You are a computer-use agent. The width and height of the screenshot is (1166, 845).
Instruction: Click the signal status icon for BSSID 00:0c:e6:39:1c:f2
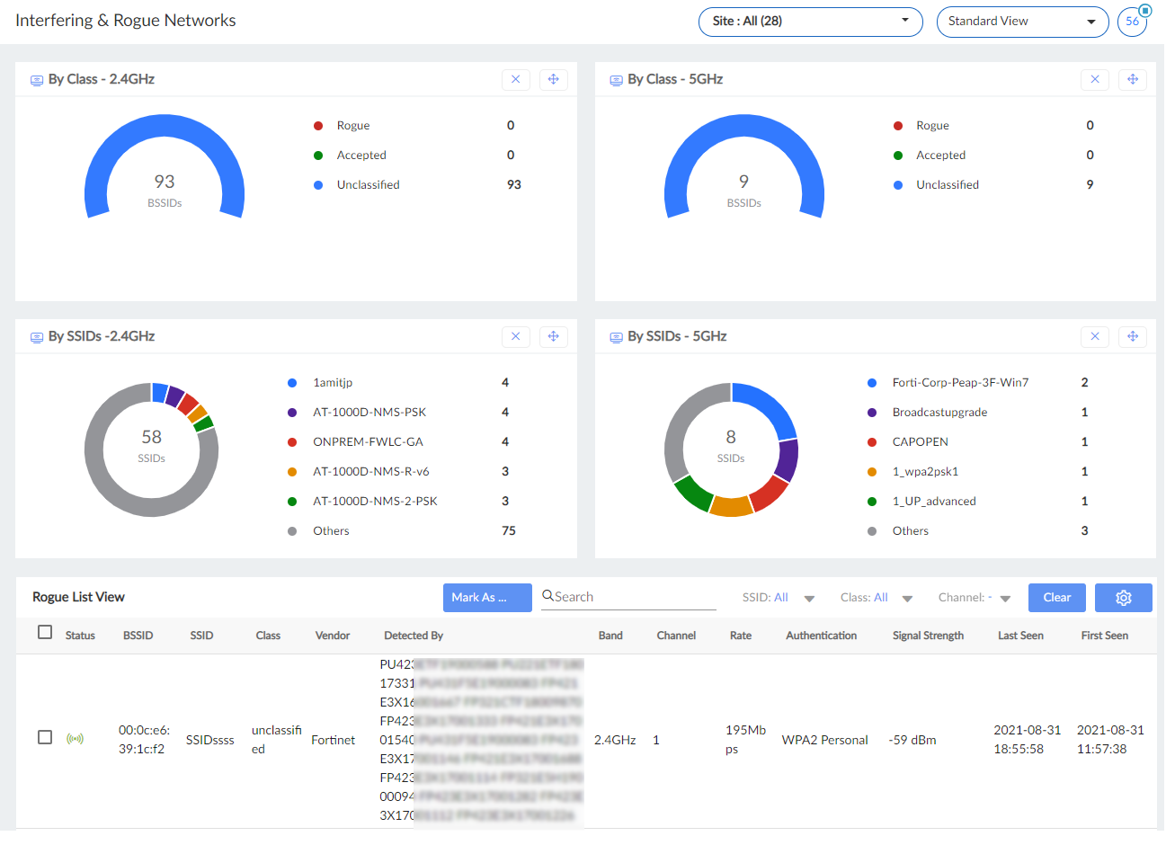click(x=76, y=738)
